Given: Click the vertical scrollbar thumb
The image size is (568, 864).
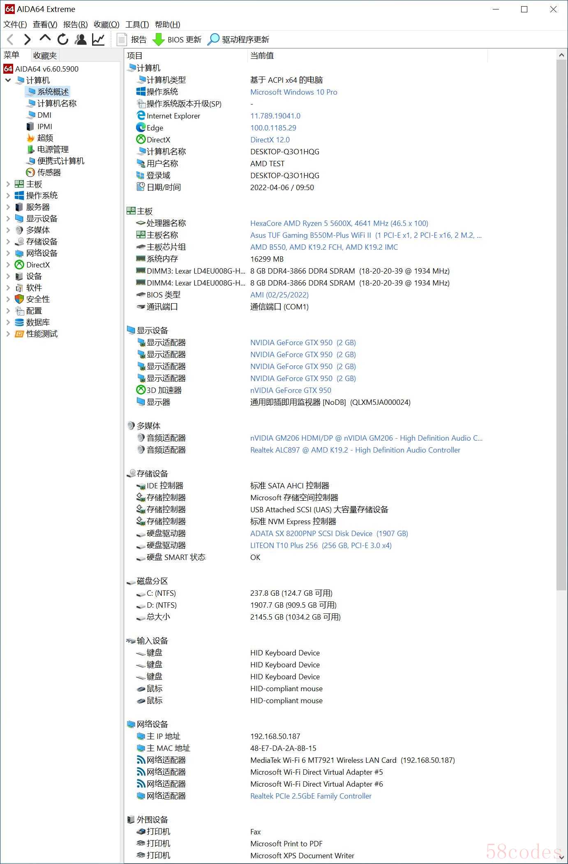Looking at the screenshot, I should (561, 325).
